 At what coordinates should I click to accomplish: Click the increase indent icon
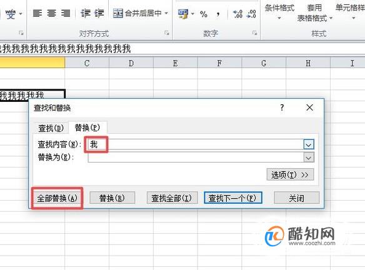click(99, 14)
